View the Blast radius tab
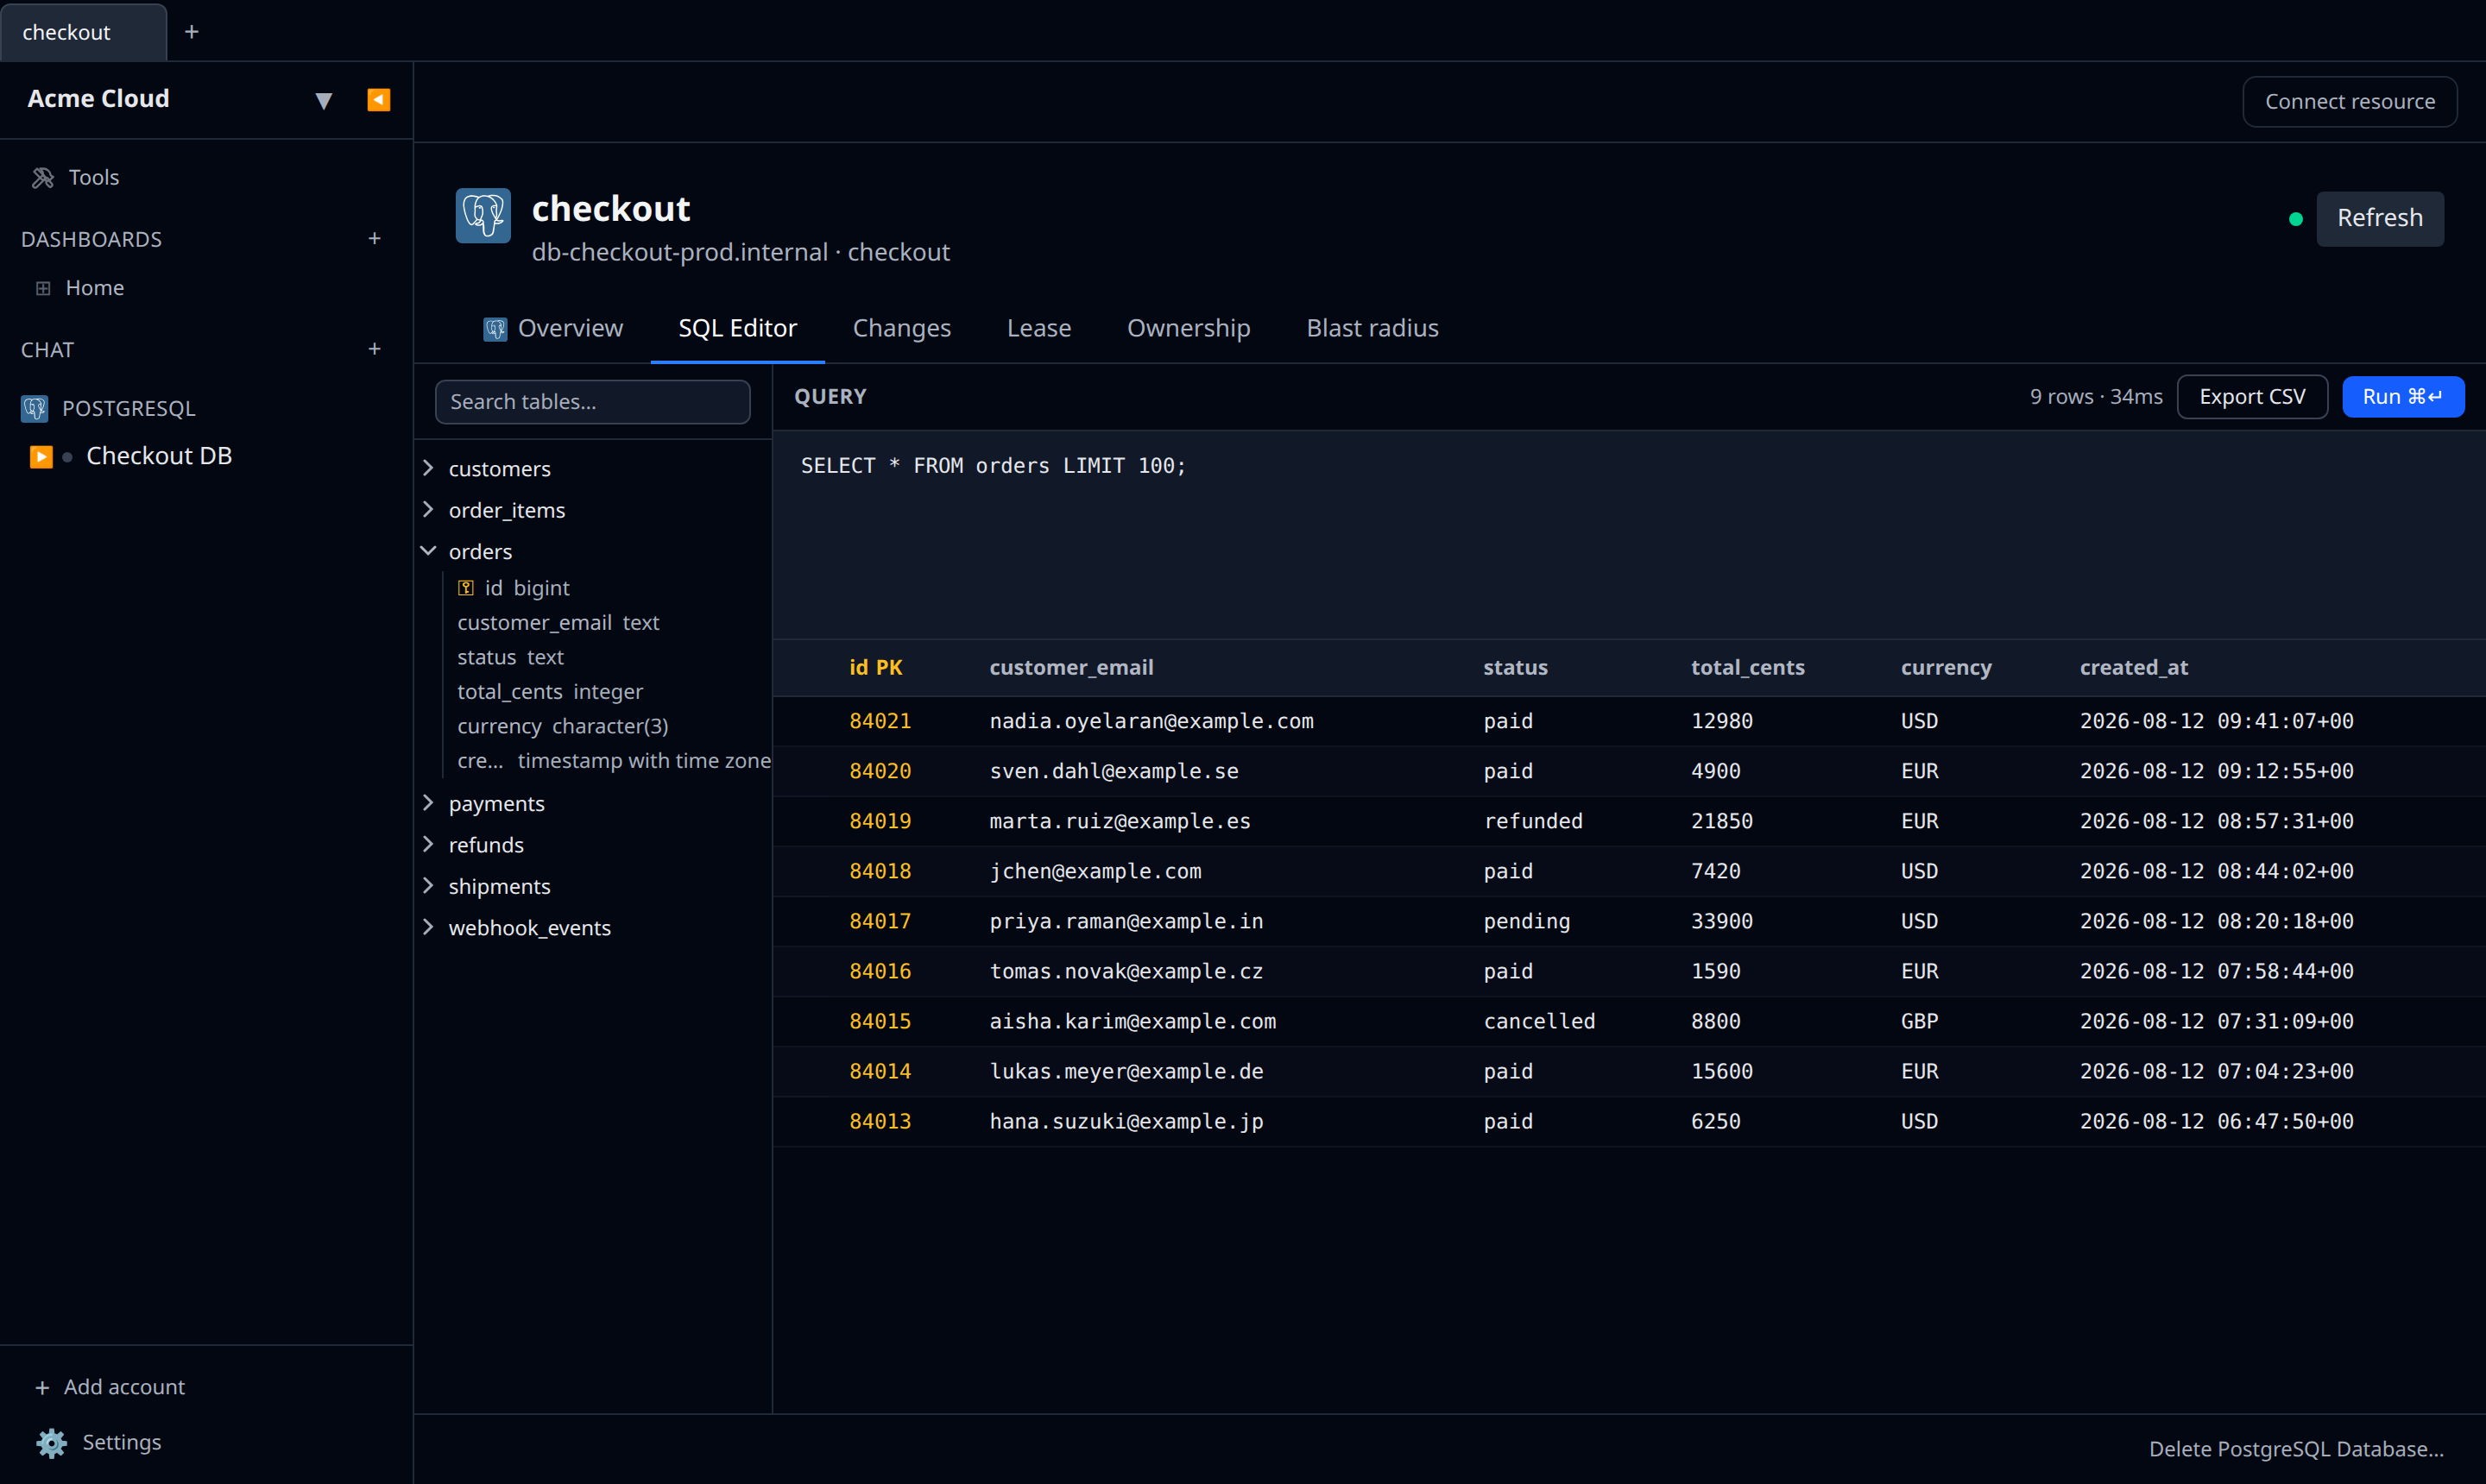The image size is (2486, 1484). coord(1372,328)
